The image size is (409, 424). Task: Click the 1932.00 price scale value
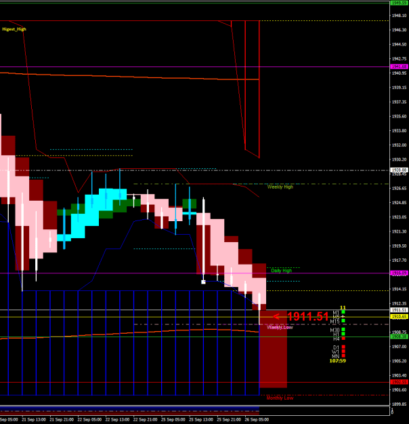pos(400,145)
